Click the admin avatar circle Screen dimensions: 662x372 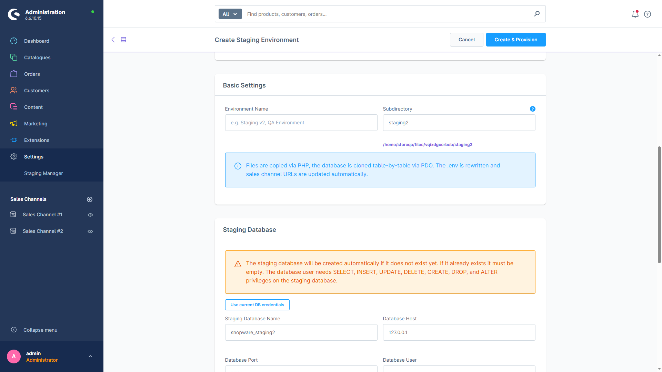click(14, 356)
